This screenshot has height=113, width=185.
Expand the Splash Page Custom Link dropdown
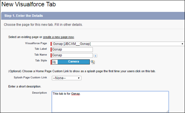[x=66, y=78]
